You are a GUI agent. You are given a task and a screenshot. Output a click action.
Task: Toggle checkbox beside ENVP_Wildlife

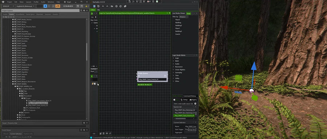(x=13, y=84)
